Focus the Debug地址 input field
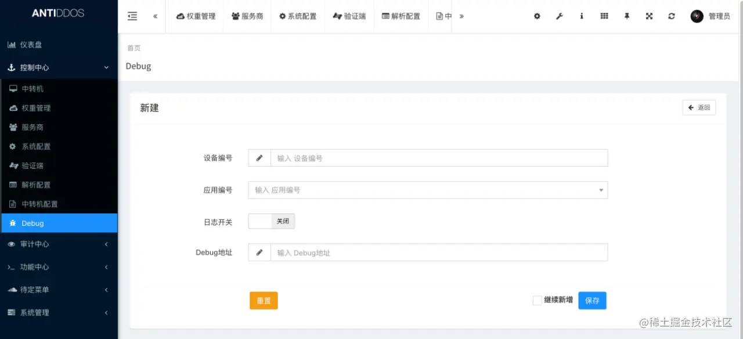Screen dimensions: 743x339 click(439, 253)
